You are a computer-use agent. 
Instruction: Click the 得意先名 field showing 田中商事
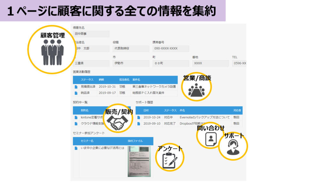pos(91,34)
